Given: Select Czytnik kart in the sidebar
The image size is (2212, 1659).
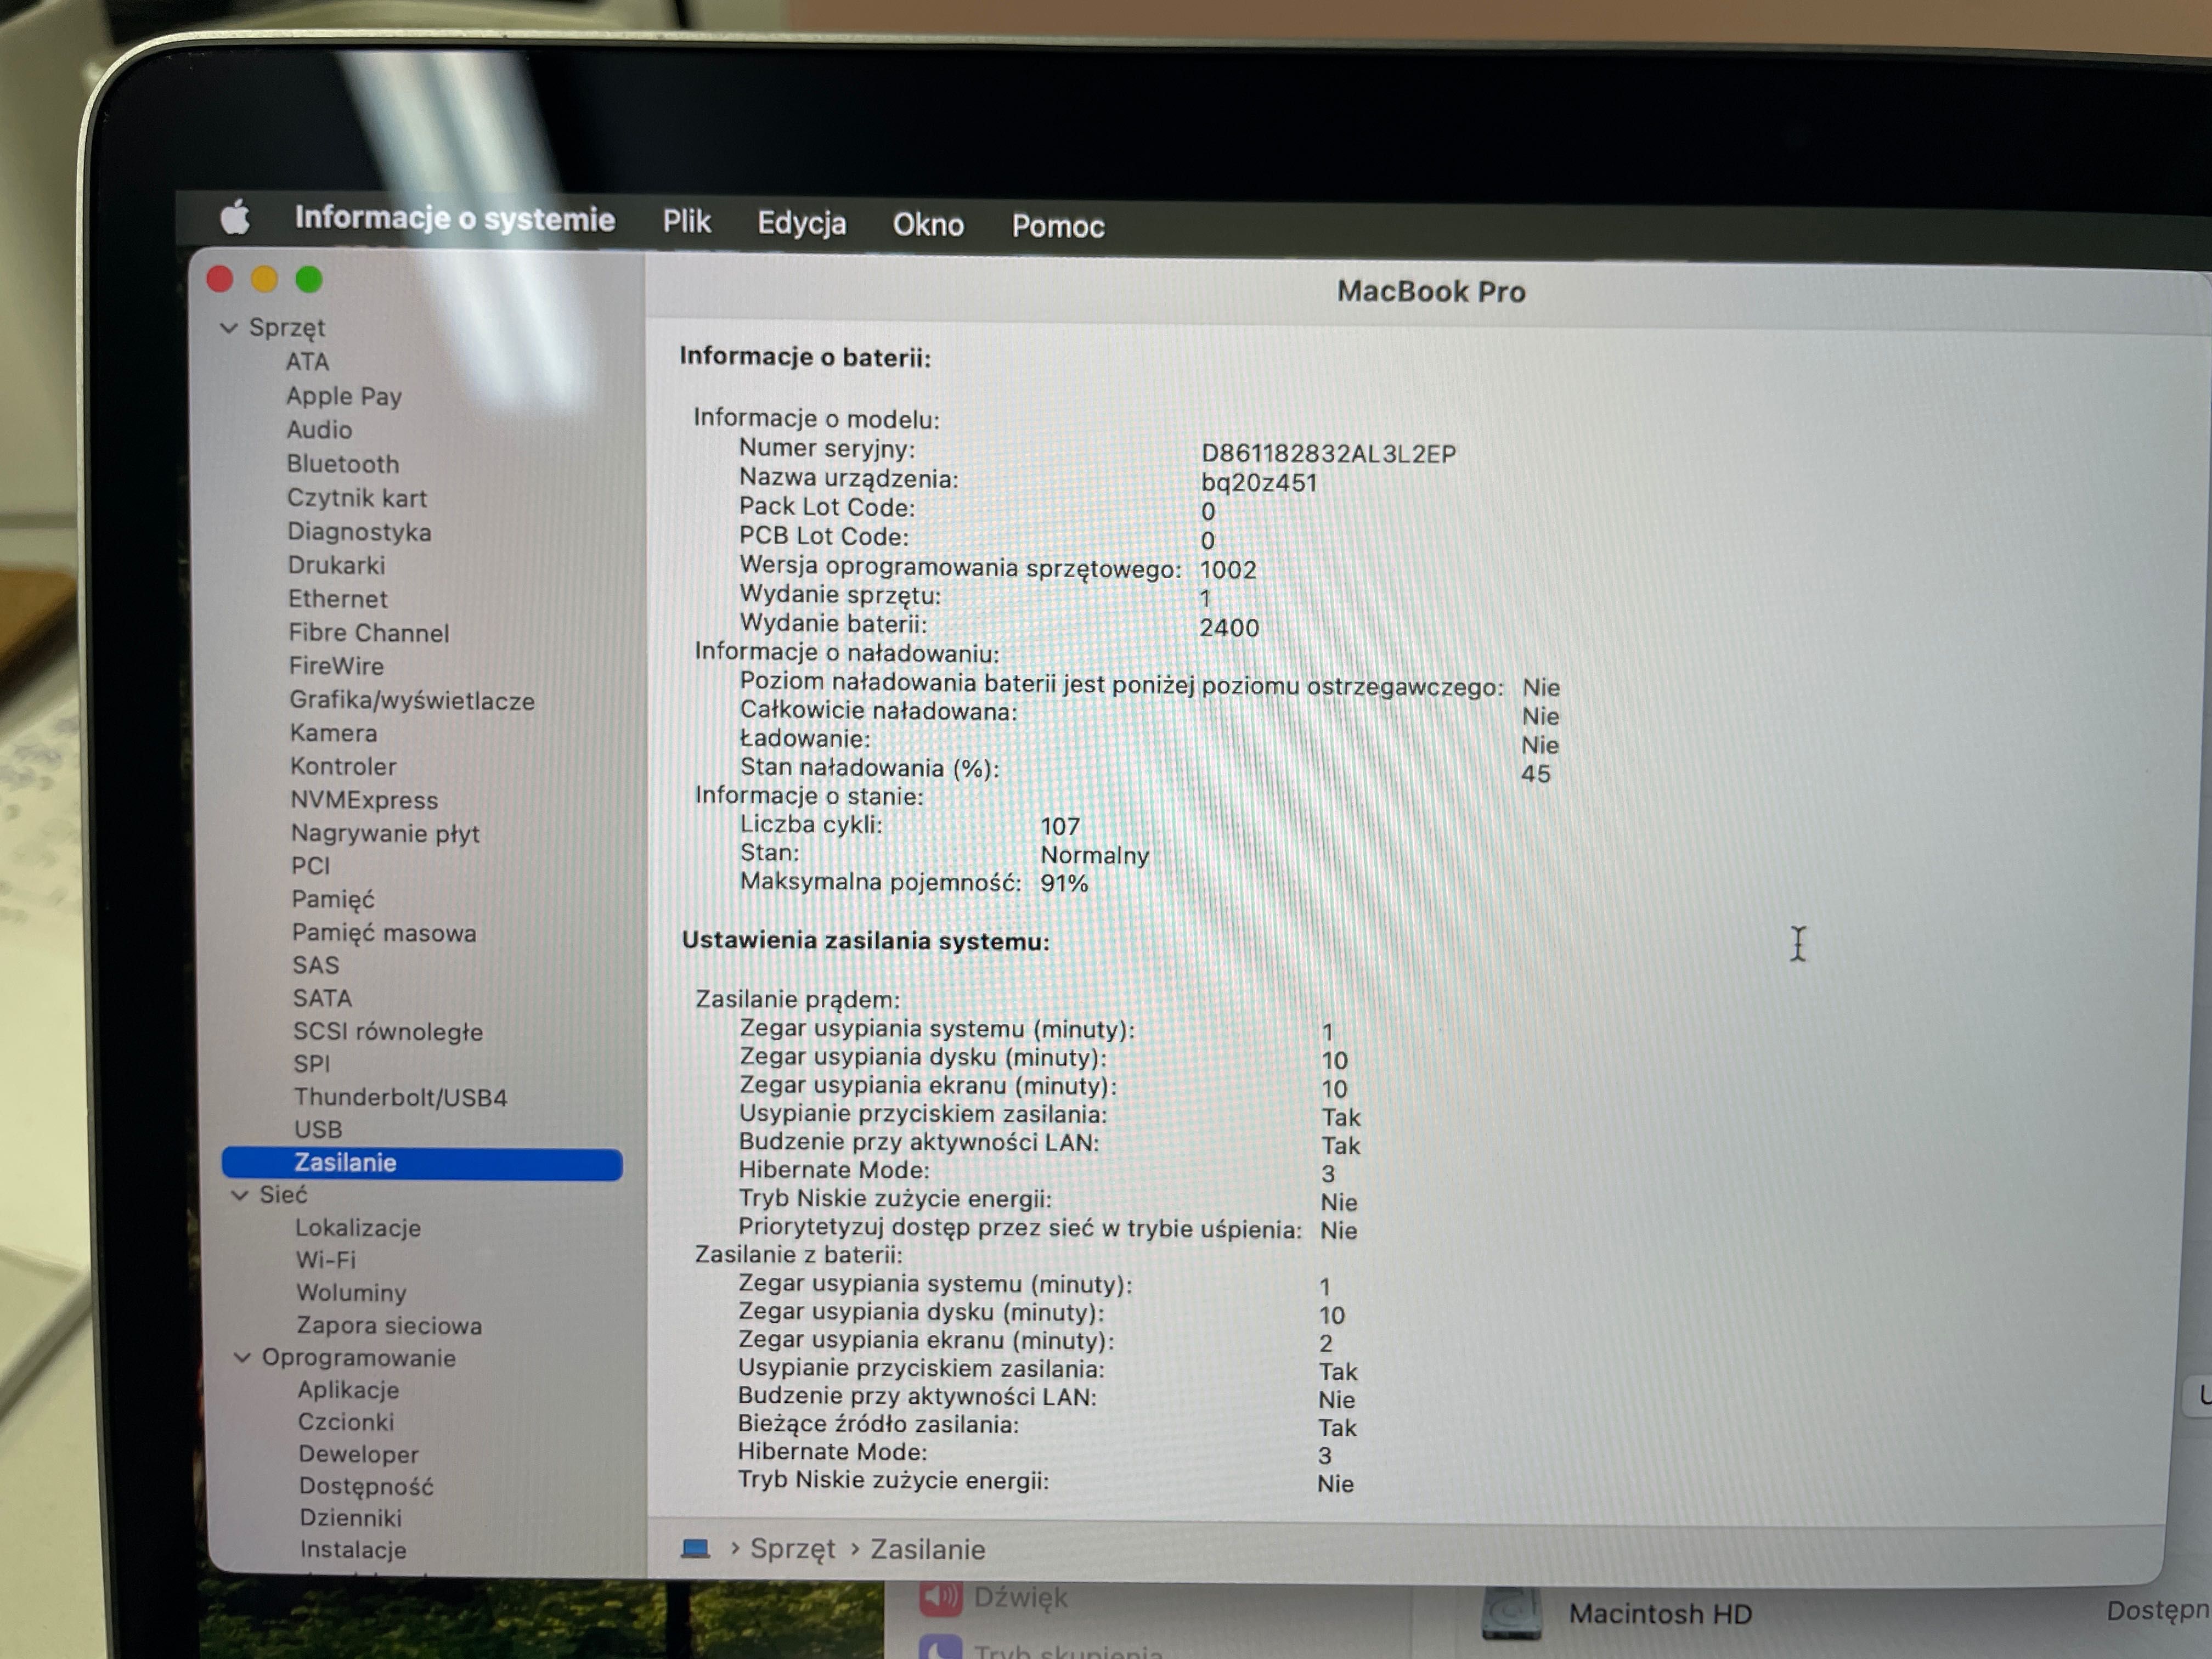Looking at the screenshot, I should pos(357,498).
